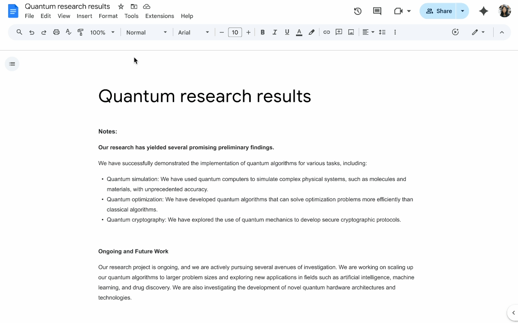Start a video meeting via Meet icon
The width and height of the screenshot is (518, 323).
[399, 11]
